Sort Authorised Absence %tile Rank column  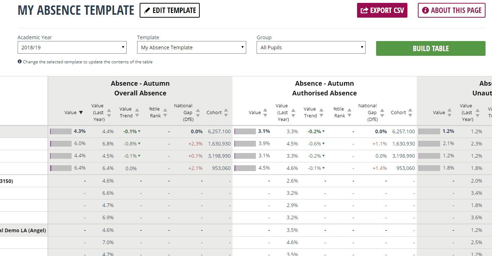tap(343, 112)
